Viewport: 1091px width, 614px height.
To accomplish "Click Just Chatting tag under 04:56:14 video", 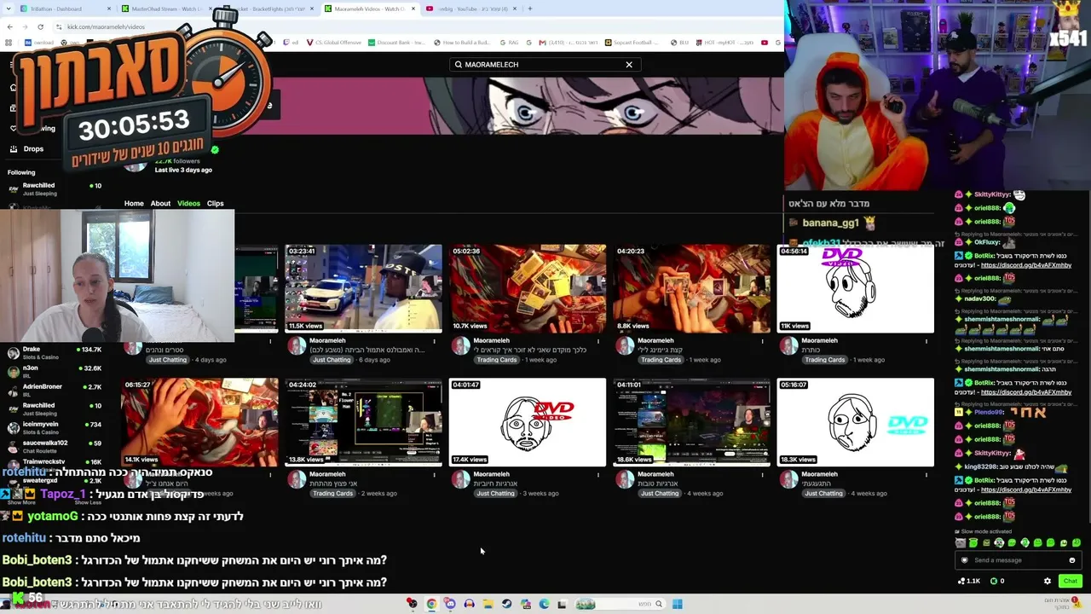I will (824, 360).
